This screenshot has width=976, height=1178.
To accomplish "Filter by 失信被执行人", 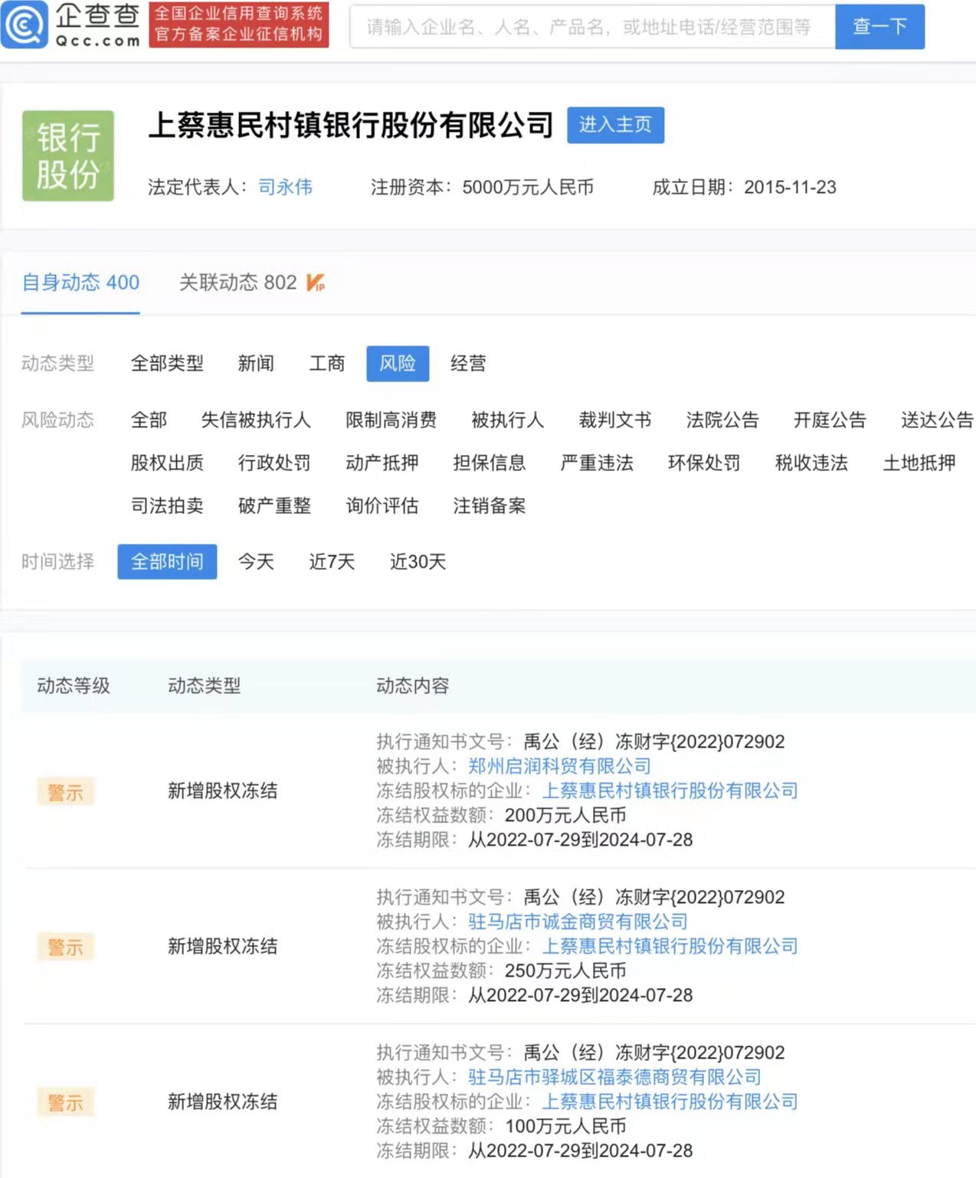I will coord(256,420).
